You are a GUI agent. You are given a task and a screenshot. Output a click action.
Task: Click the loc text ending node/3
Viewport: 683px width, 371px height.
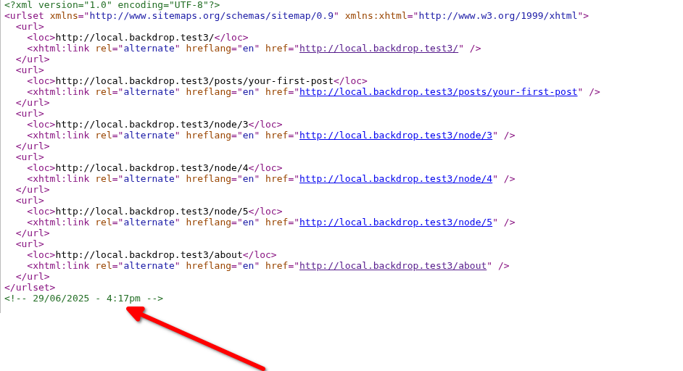tap(152, 125)
